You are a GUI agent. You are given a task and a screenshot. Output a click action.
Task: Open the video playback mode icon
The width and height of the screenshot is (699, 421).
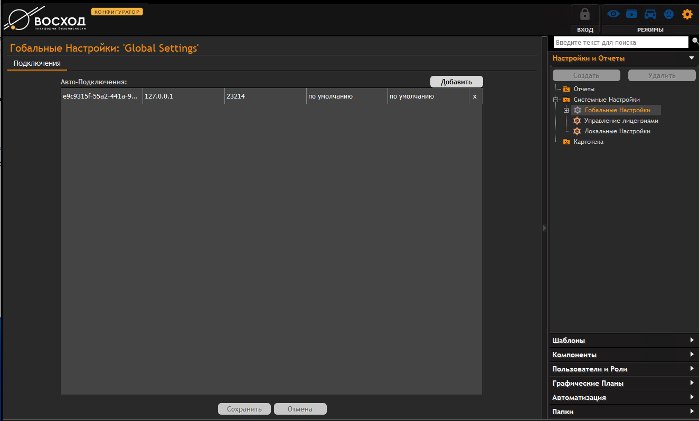631,14
